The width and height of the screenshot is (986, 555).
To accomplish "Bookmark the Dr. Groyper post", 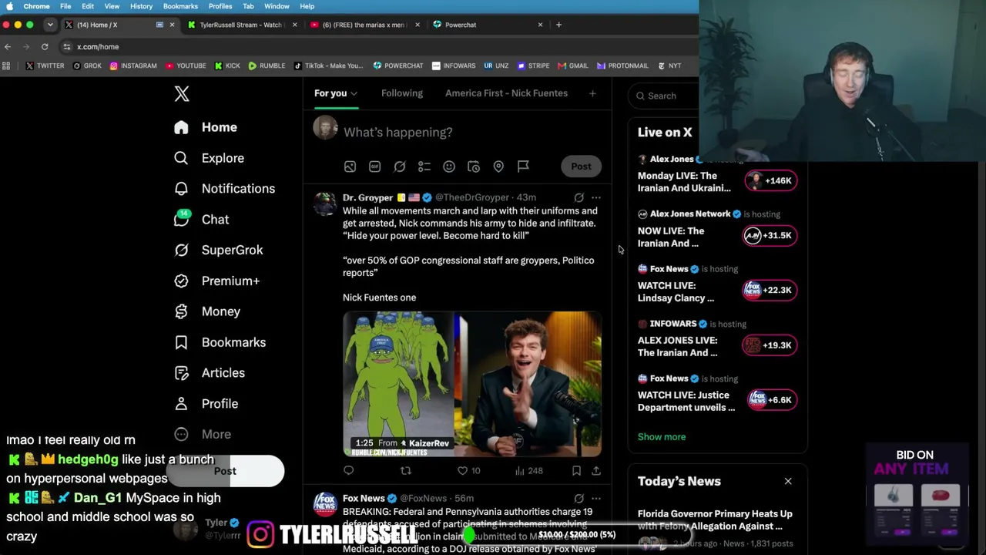I will pyautogui.click(x=576, y=470).
